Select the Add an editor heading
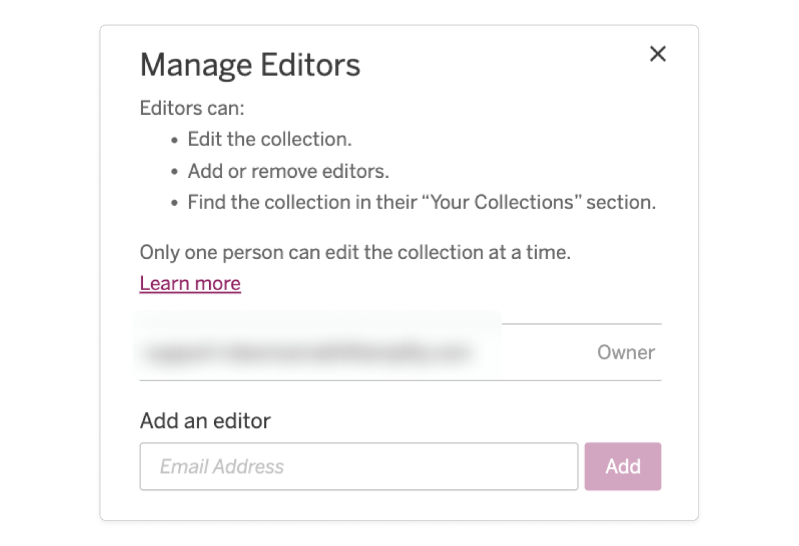Screen dimensions: 799x546 click(x=205, y=421)
